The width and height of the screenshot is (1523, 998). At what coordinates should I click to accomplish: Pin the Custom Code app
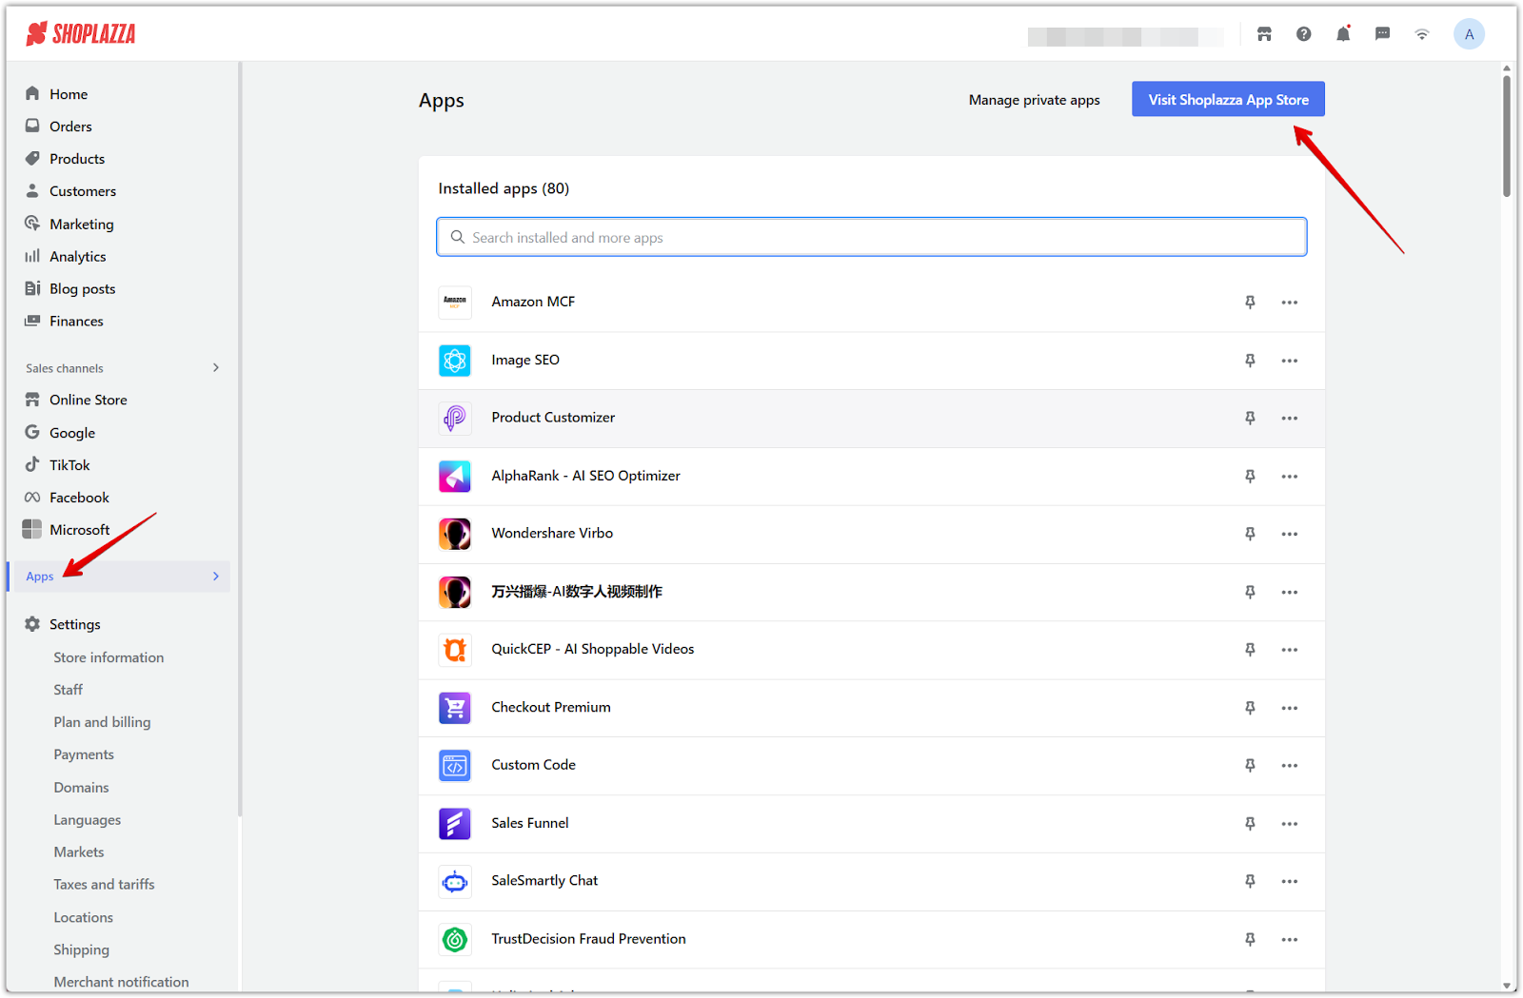pos(1250,765)
